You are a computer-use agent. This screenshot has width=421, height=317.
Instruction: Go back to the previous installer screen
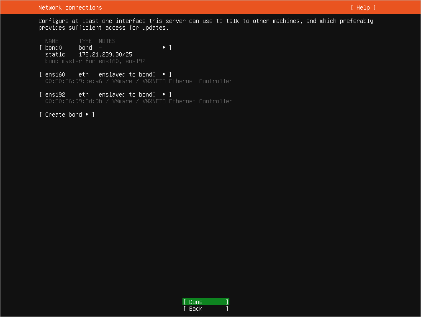point(205,309)
